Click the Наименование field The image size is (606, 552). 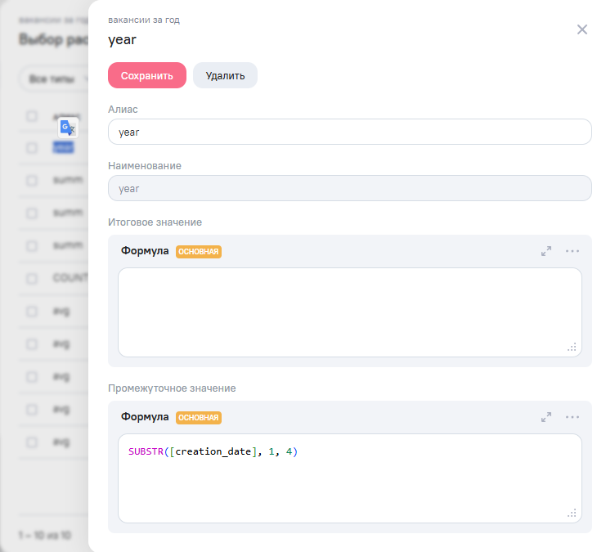point(349,188)
